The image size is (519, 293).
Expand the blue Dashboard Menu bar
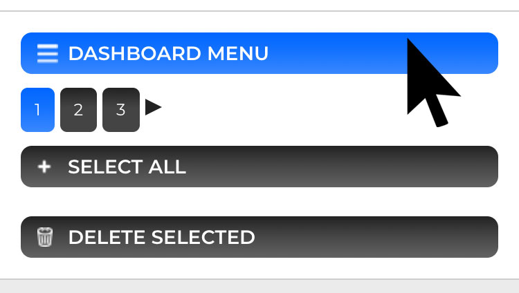259,53
